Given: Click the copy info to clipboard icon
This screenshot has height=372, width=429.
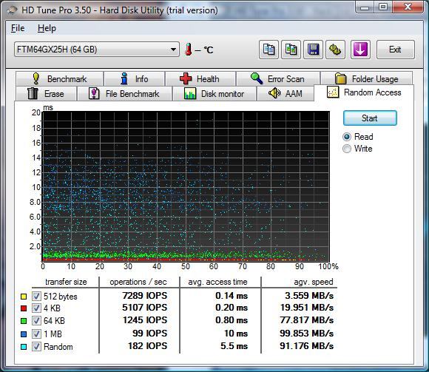Looking at the screenshot, I should click(268, 50).
